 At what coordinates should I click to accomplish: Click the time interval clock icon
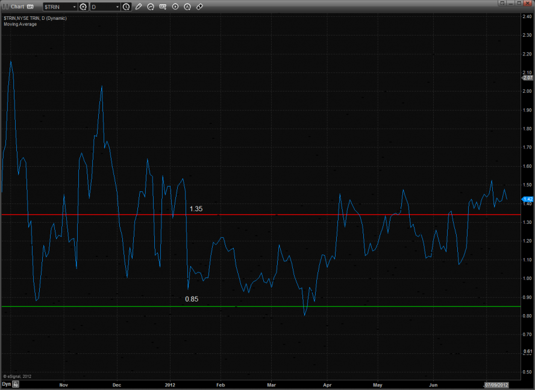(x=126, y=7)
